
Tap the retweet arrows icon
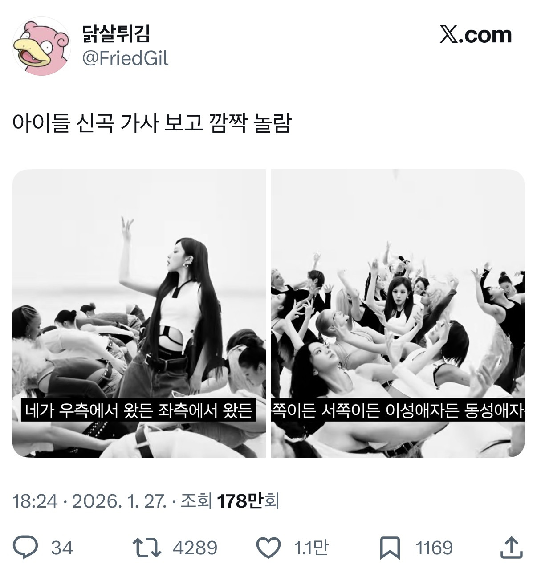click(x=147, y=548)
